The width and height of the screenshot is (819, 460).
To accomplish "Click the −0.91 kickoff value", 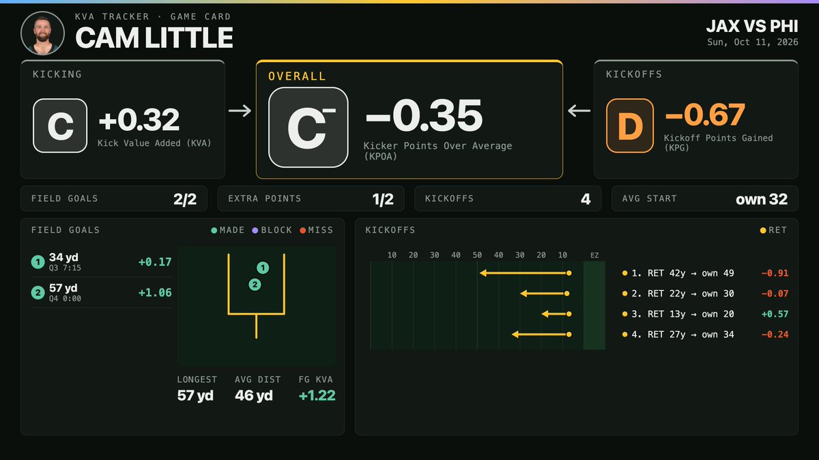I will (x=775, y=273).
